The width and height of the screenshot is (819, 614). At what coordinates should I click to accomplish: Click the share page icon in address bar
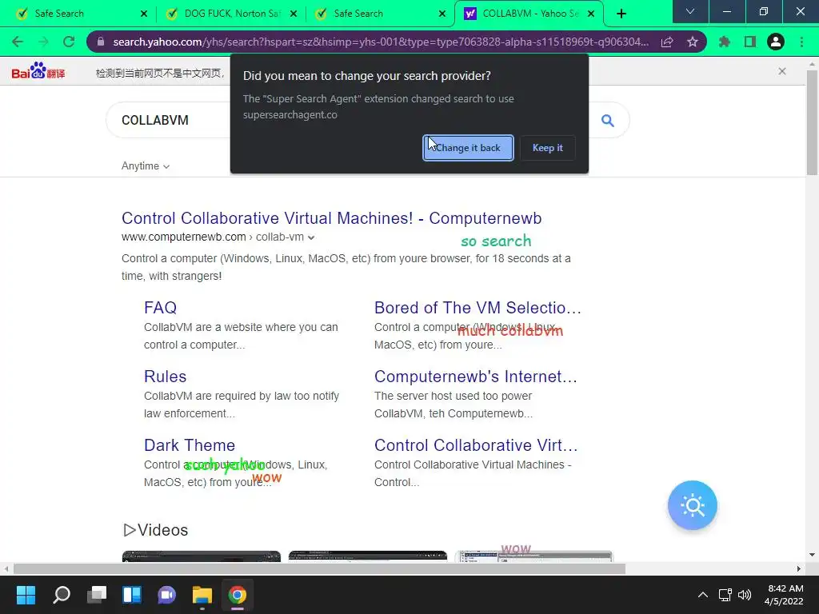point(667,42)
